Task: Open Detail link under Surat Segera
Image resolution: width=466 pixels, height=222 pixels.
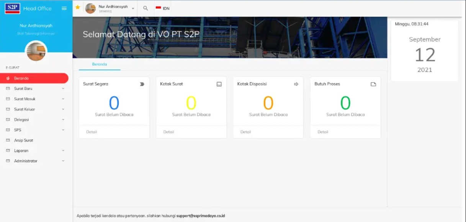Action: (92, 132)
